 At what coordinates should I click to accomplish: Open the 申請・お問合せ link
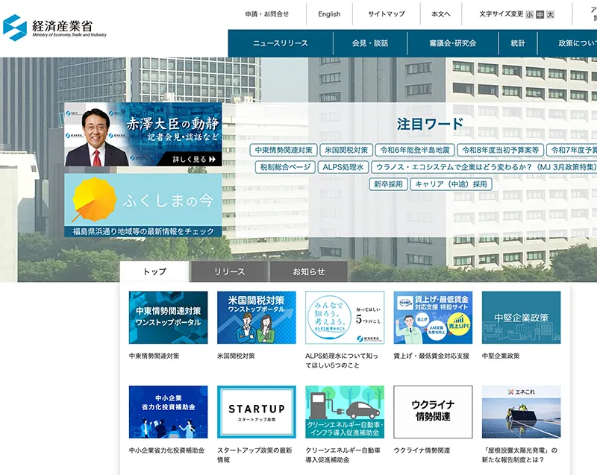(267, 14)
